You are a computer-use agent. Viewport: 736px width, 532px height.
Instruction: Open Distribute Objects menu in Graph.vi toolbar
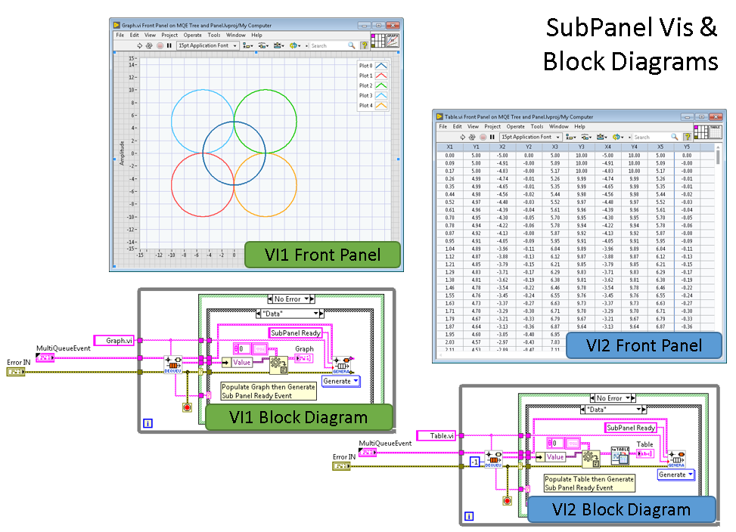click(x=263, y=45)
